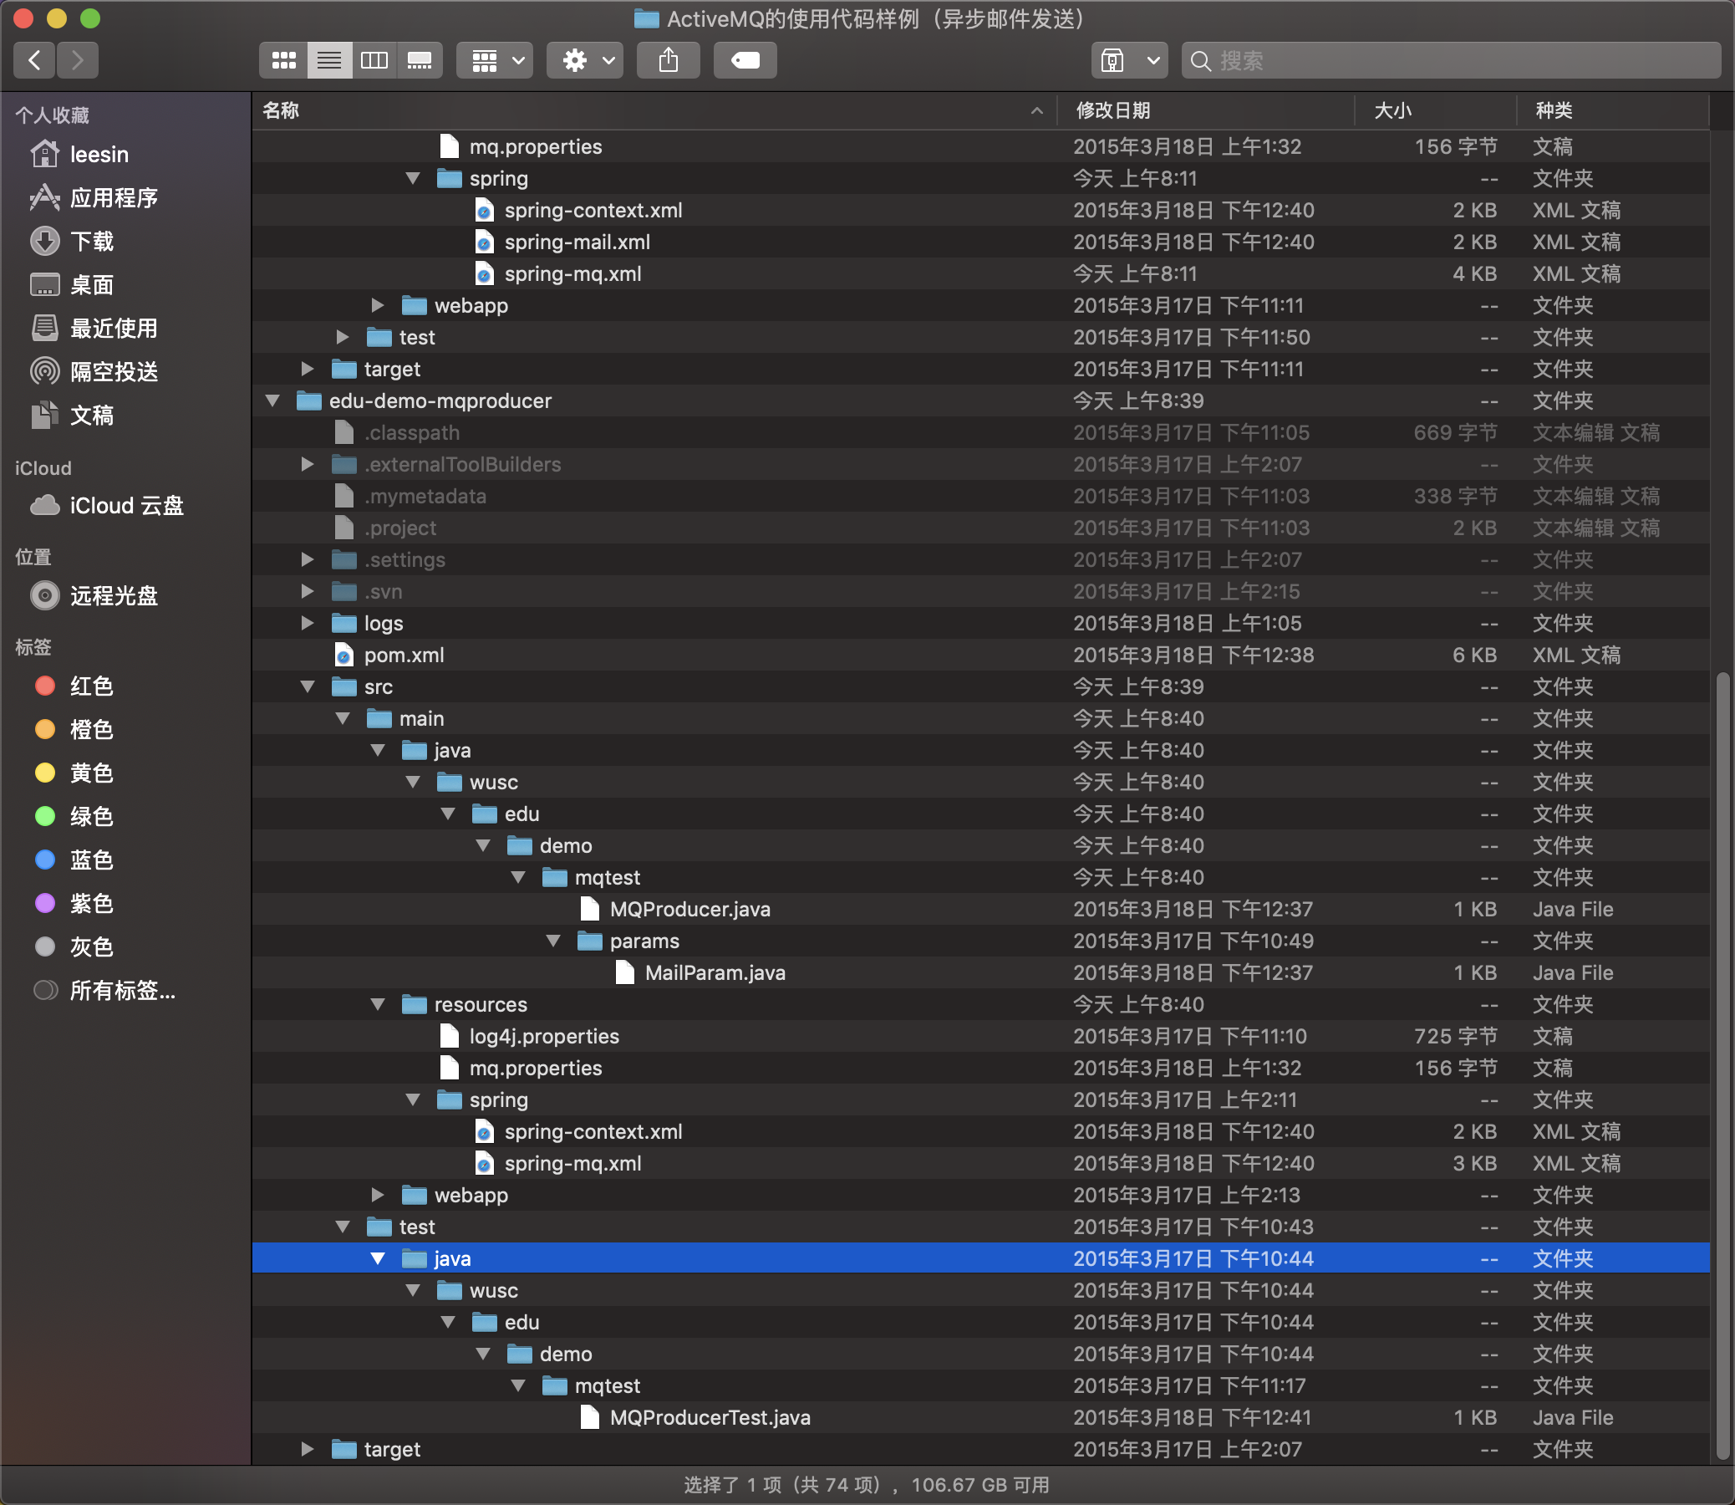The height and width of the screenshot is (1505, 1735).
Task: Collapse the params folder
Action: [x=553, y=941]
